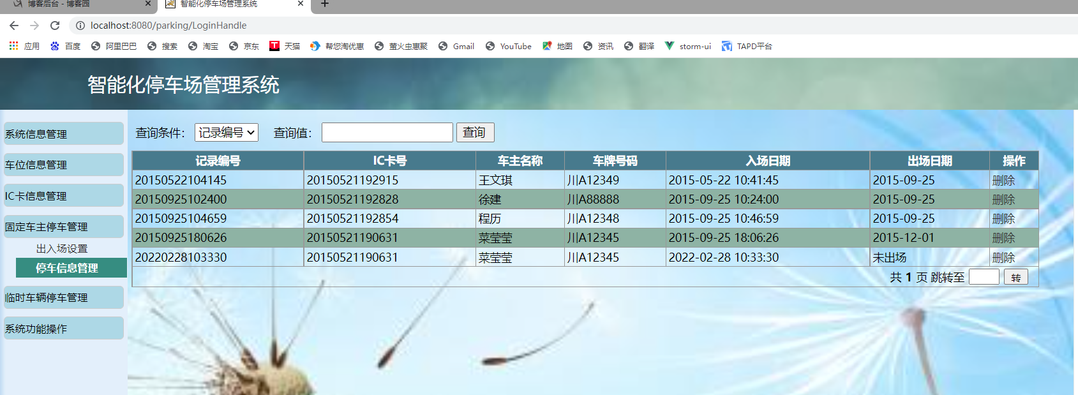Select 停车信息管理 submenu item

click(71, 268)
